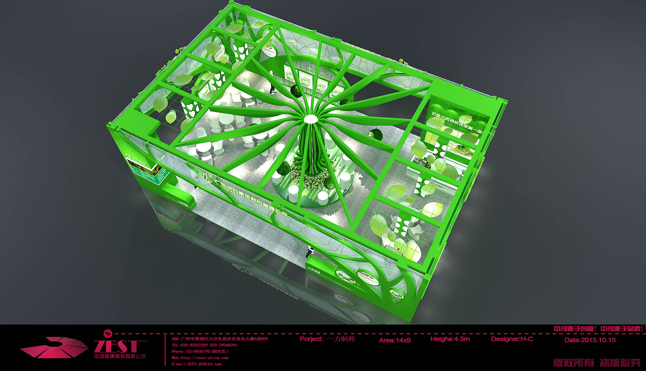This screenshot has height=371, width=646.
Task: Click the company name 中司品牌策划有限公司
Action: [x=120, y=356]
